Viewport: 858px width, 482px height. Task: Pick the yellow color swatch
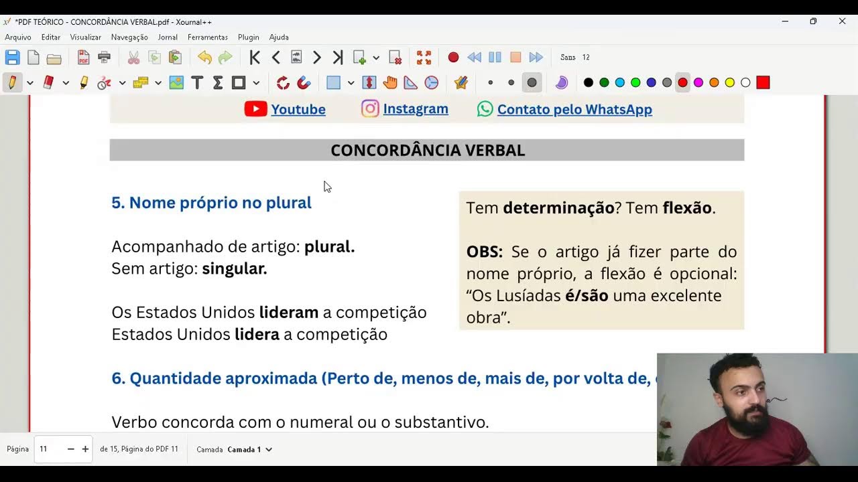pyautogui.click(x=730, y=83)
